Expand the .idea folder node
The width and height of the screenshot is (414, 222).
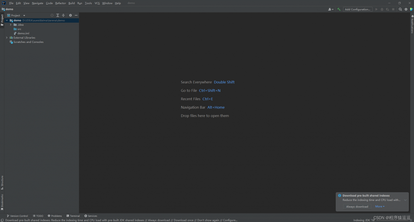click(x=11, y=25)
